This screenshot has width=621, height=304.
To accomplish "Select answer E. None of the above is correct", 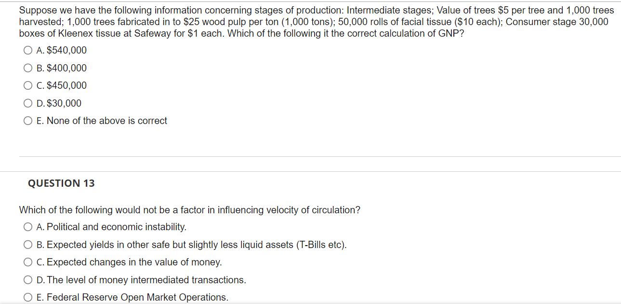I will point(27,120).
